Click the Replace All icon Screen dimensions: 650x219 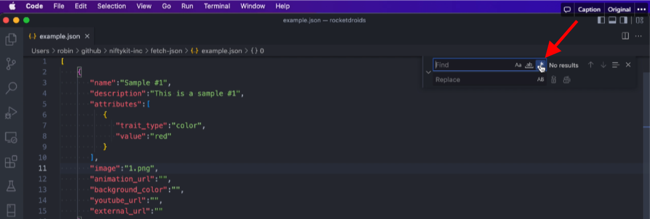pyautogui.click(x=567, y=80)
